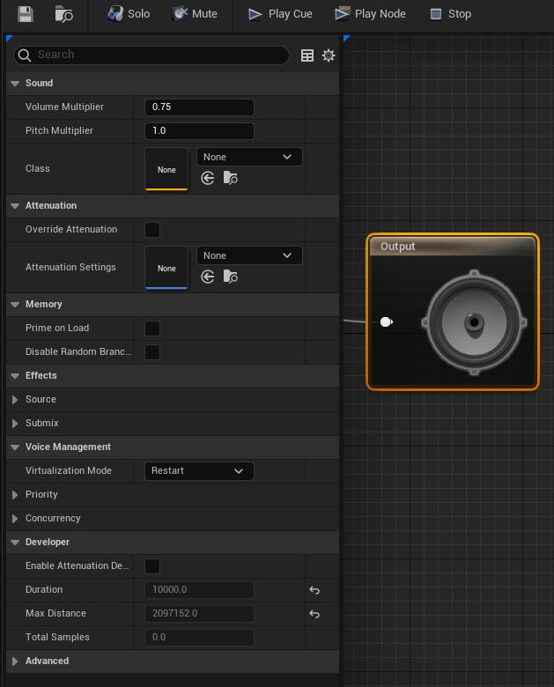
Task: Enable Override Attenuation checkbox
Action: click(152, 230)
